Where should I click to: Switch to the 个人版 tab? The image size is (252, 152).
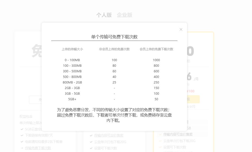coord(104,15)
